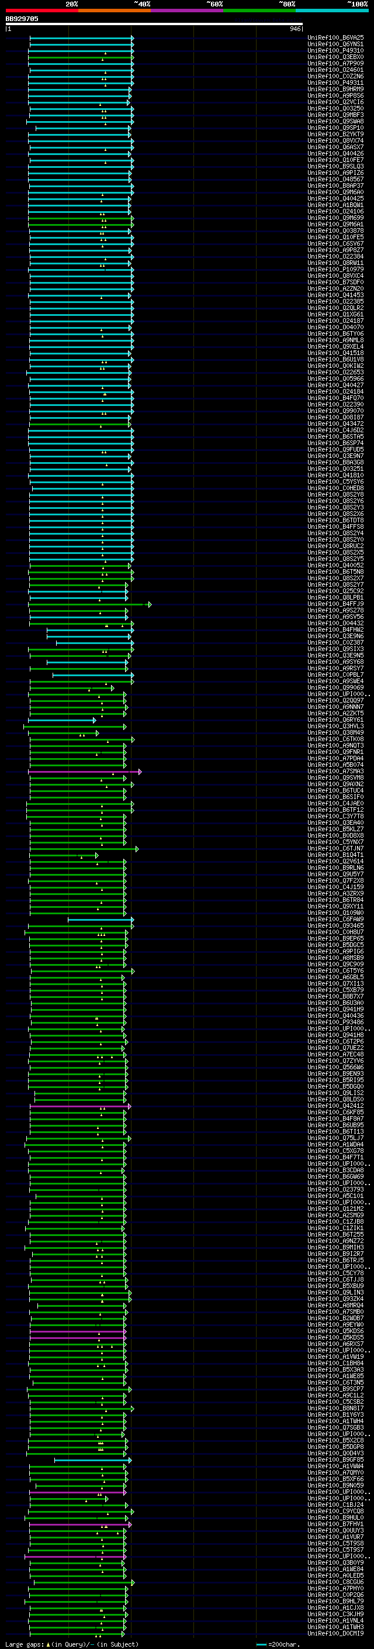Viewport: 374px width, 1649px height.
Task: Click hit label UniRef100_Q8LPB1
Action: point(335,597)
